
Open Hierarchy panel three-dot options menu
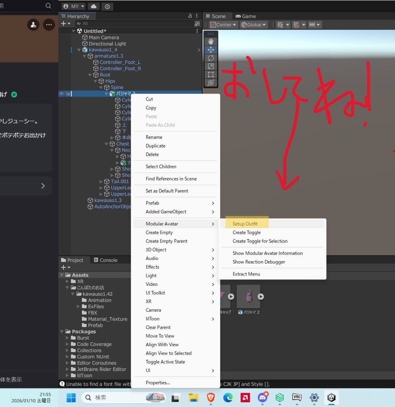pos(197,16)
